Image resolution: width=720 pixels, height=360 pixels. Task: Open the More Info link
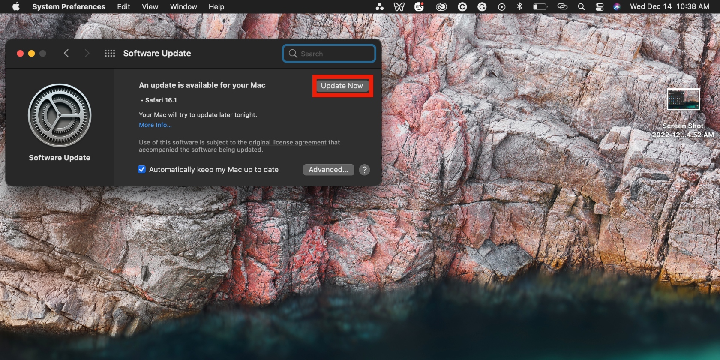coord(155,125)
